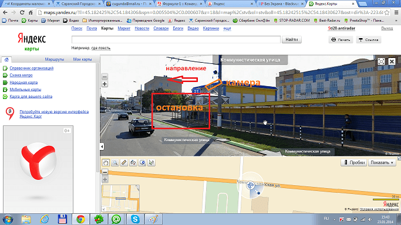Zoom out the map with minus button

pyautogui.click(x=105, y=172)
